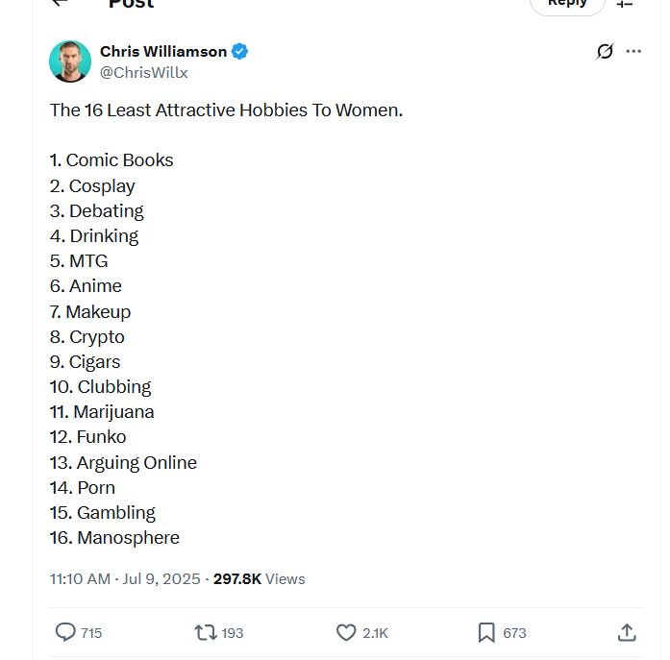Click the Reply button at top
670x660 pixels.
pyautogui.click(x=567, y=4)
